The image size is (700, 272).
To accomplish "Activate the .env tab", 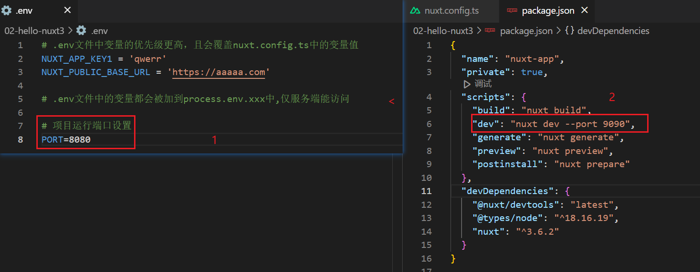I will [39, 10].
